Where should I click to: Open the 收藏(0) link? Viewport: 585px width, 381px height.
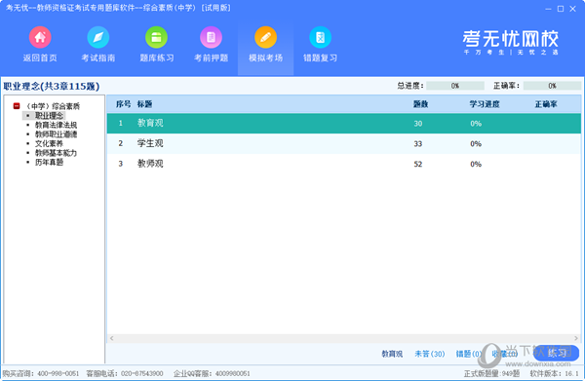tap(504, 354)
